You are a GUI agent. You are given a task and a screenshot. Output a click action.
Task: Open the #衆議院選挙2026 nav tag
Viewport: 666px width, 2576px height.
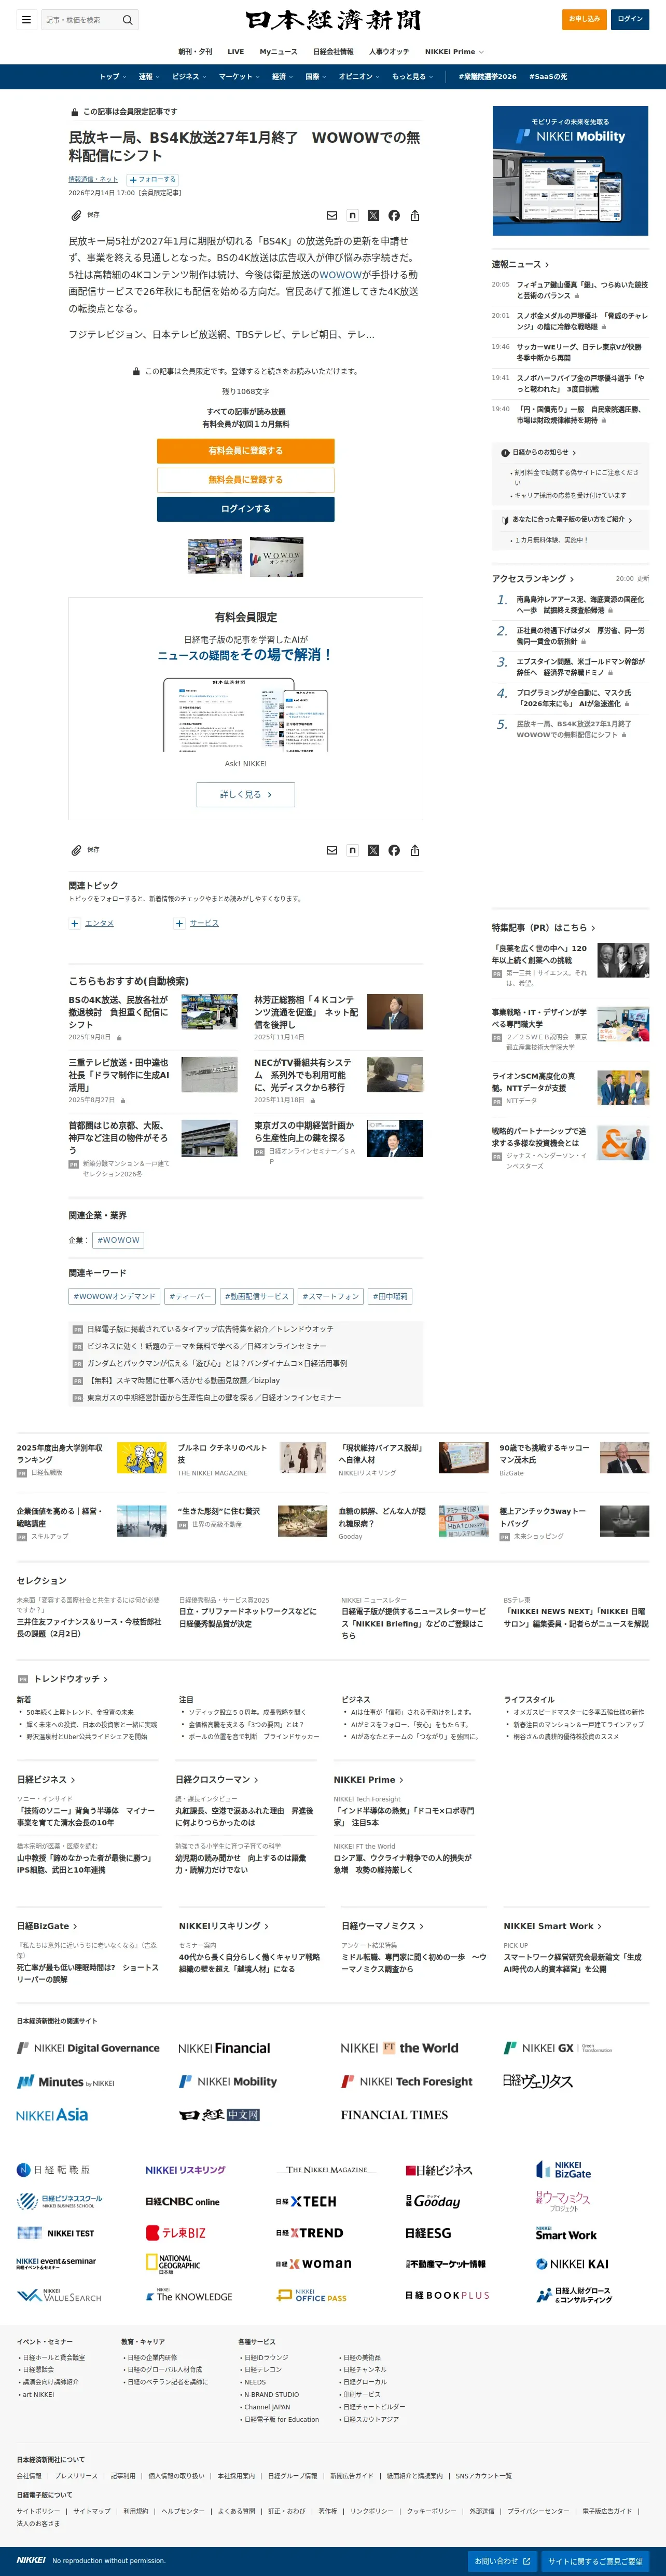pyautogui.click(x=487, y=77)
